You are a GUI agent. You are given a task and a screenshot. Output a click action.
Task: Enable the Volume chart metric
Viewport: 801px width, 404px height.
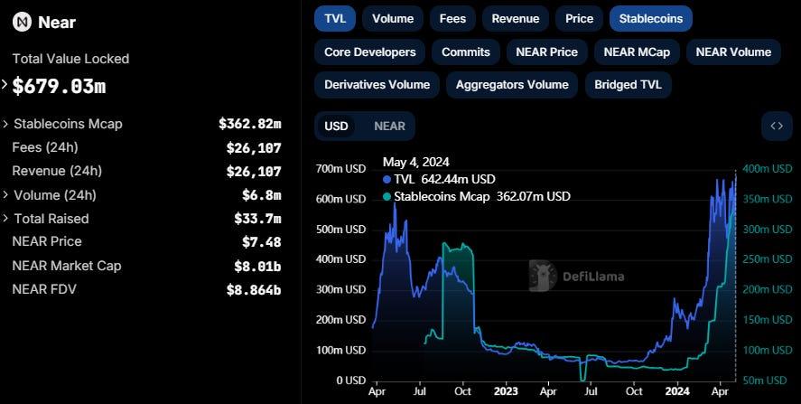point(393,18)
